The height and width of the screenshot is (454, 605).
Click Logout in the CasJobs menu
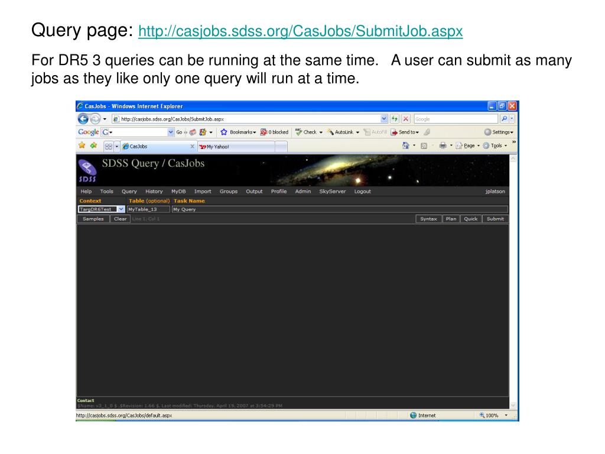362,192
